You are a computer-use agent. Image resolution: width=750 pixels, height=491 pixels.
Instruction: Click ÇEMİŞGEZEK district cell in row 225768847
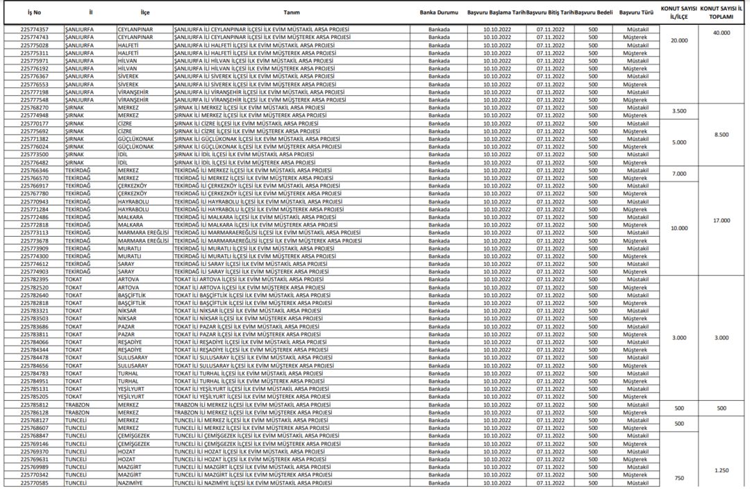coord(134,436)
